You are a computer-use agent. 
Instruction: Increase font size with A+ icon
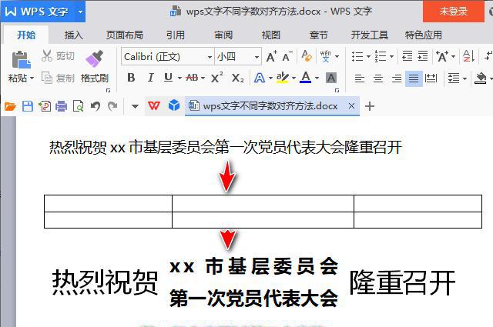coord(271,57)
